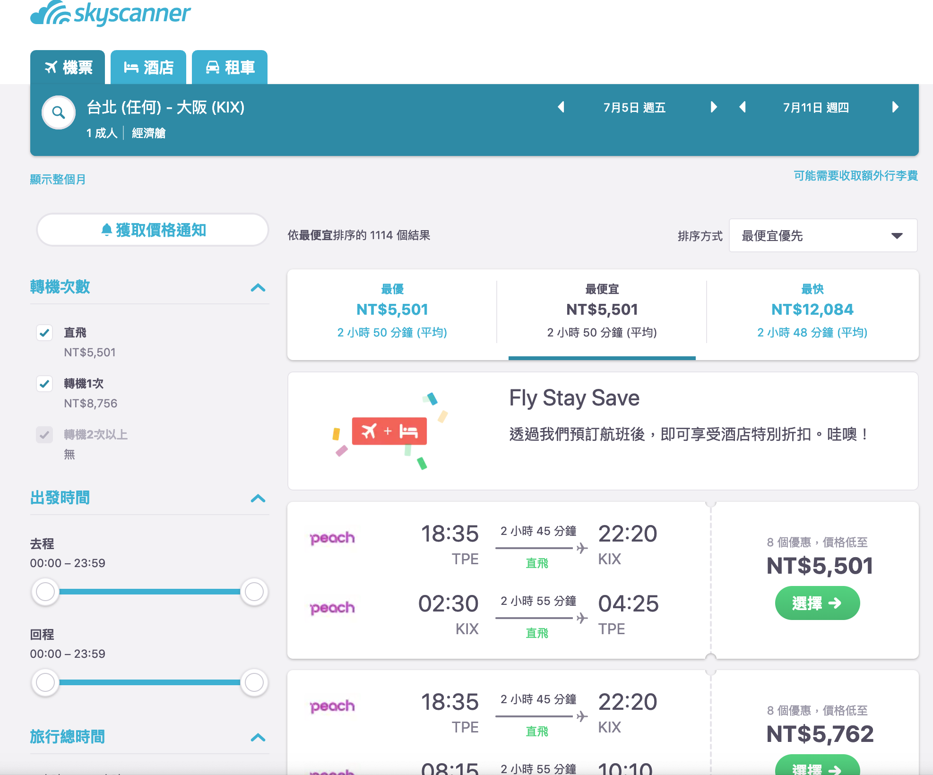The width and height of the screenshot is (933, 775).
Task: Collapse the 旅行總時間 filter section
Action: click(258, 737)
